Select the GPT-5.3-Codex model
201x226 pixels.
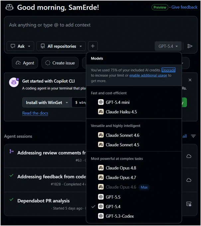[134, 216]
